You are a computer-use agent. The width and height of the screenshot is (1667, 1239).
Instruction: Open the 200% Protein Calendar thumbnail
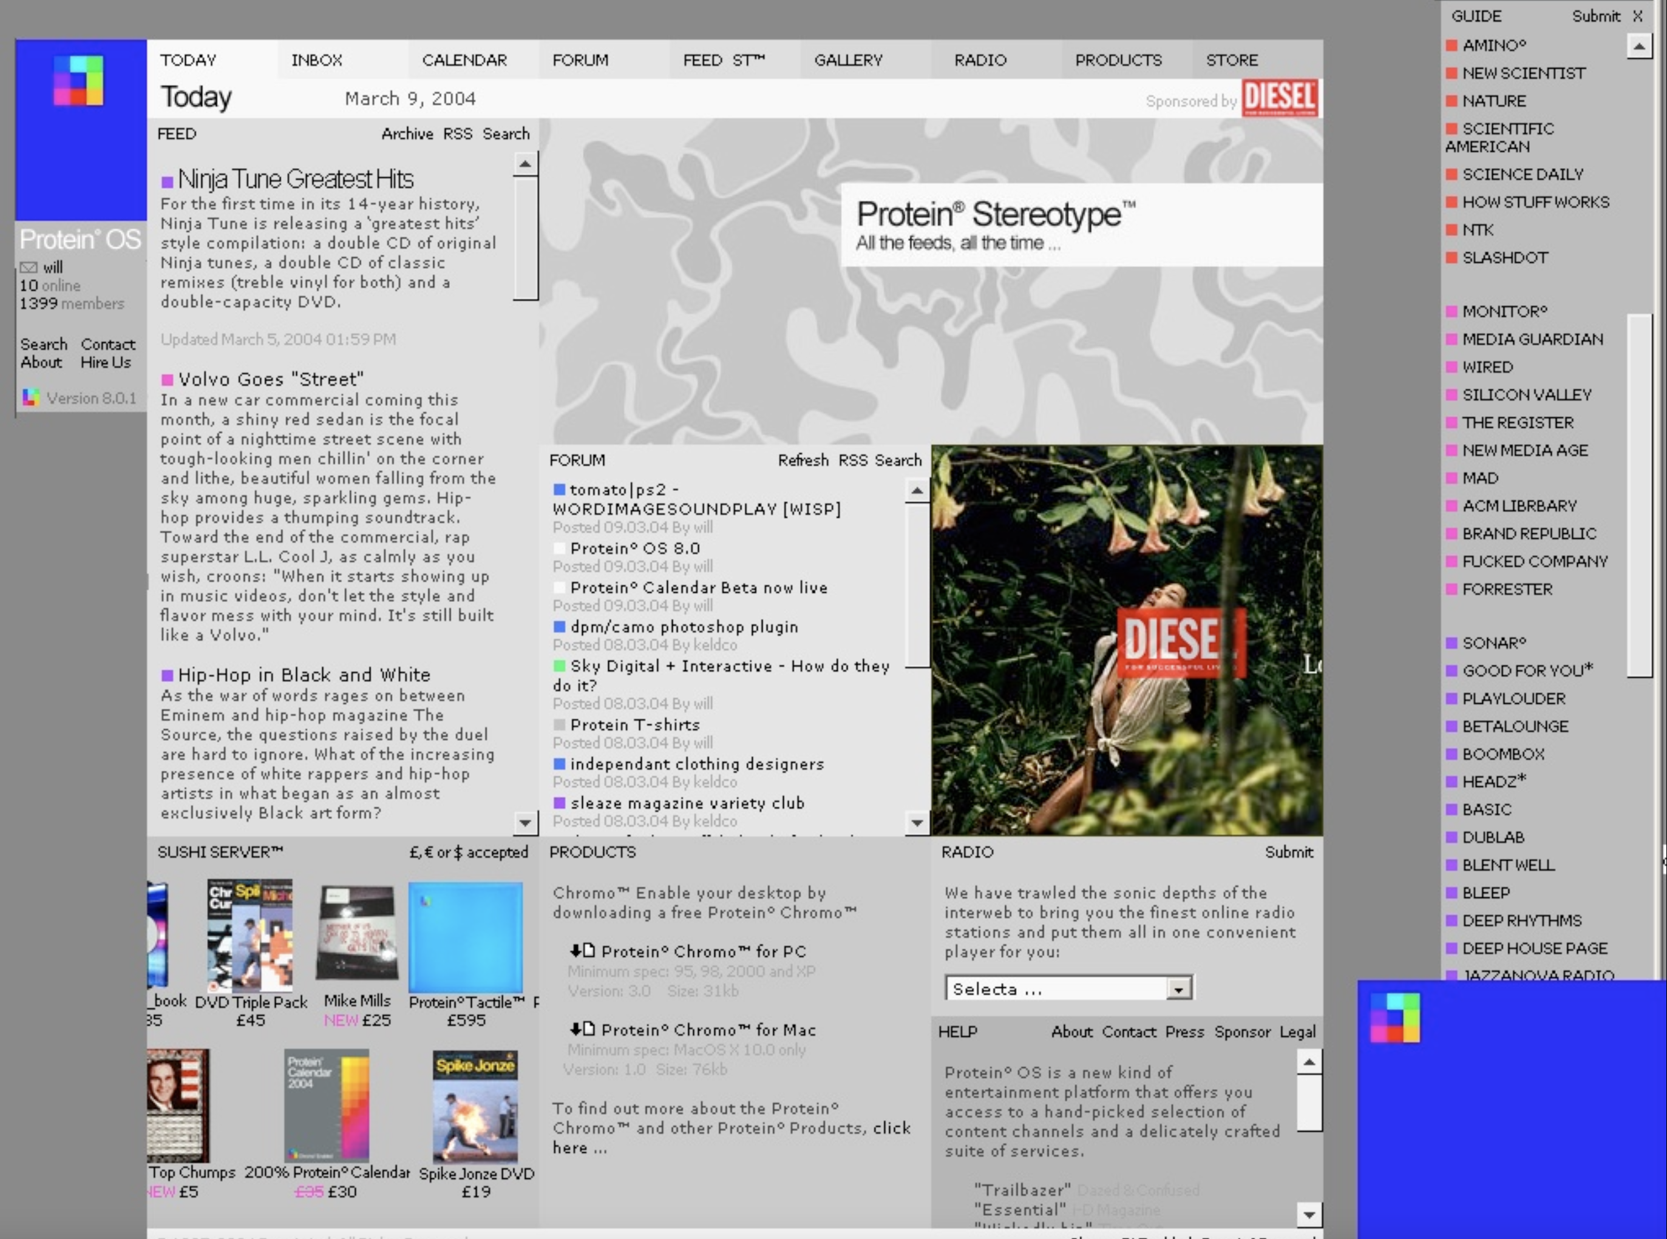click(327, 1106)
